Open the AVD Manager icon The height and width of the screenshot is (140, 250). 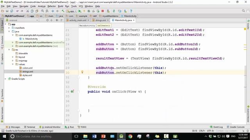[108, 11]
